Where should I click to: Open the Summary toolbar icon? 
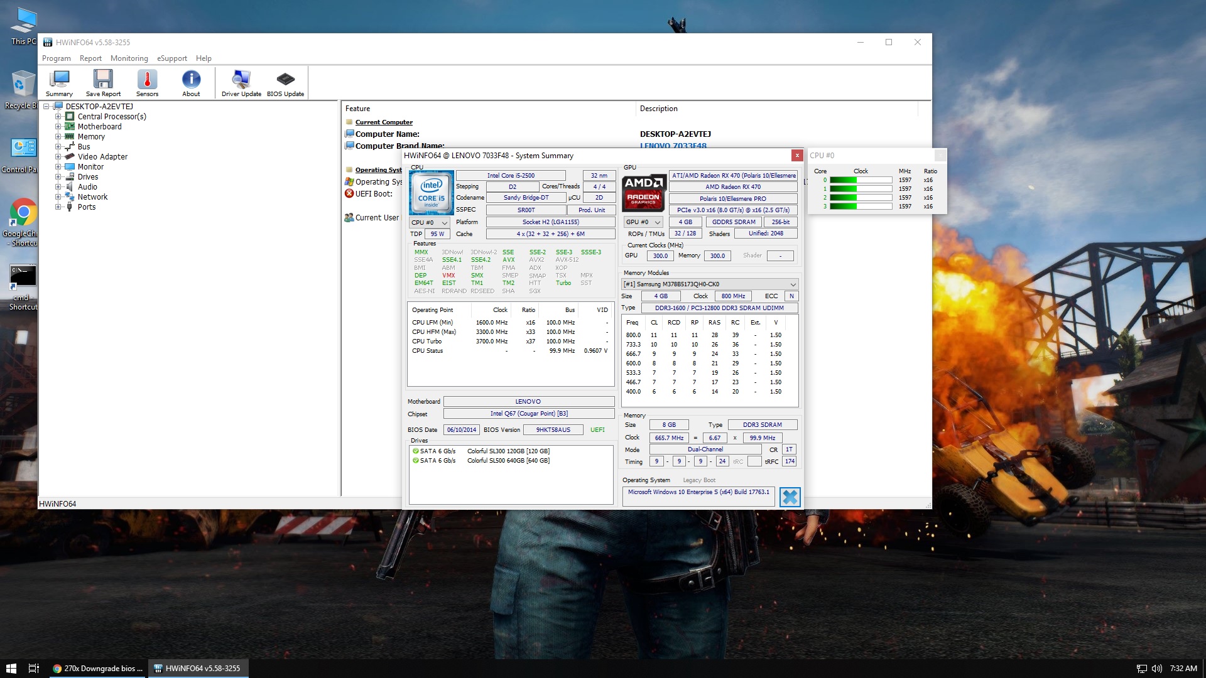click(x=59, y=83)
